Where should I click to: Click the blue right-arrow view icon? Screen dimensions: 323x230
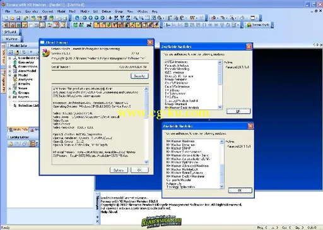pyautogui.click(x=90, y=18)
